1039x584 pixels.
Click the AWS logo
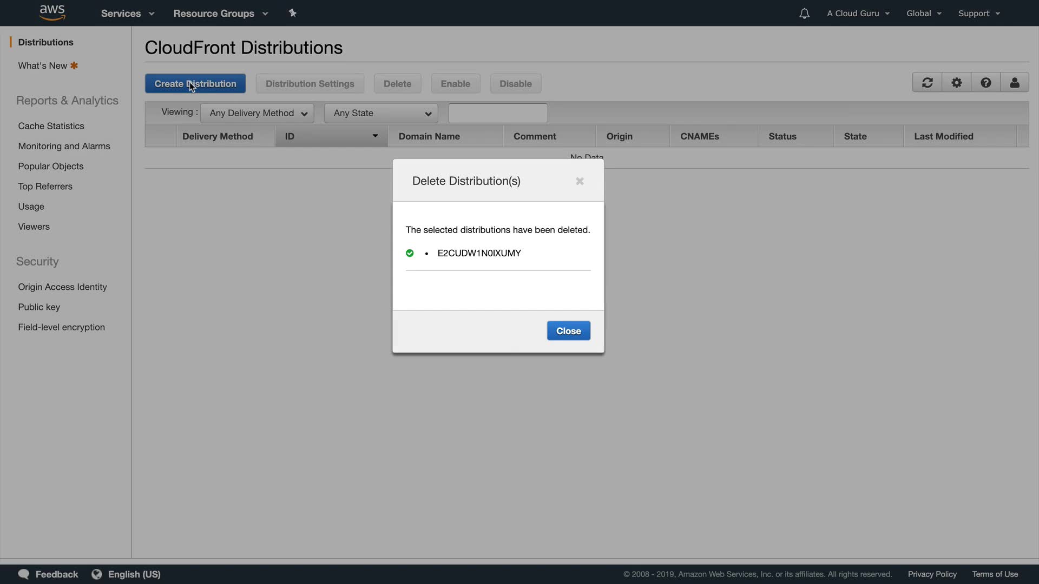pyautogui.click(x=52, y=12)
